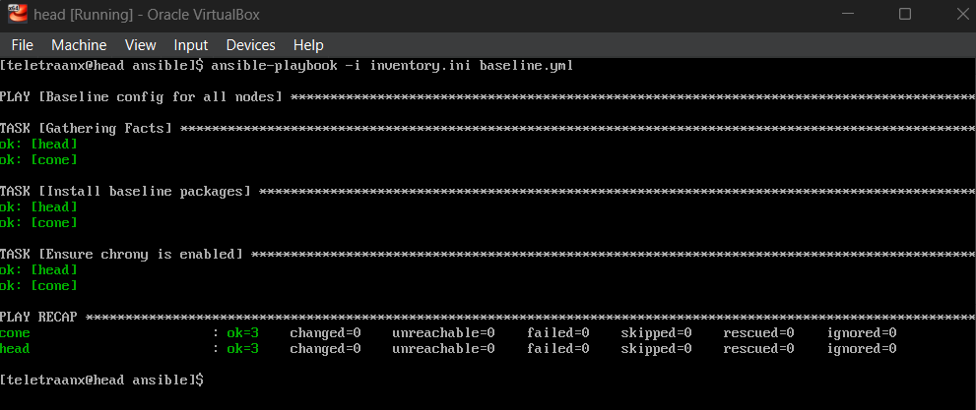Click the TASK [Install baseline packages] heading
The width and height of the screenshot is (976, 410).
[x=125, y=191]
